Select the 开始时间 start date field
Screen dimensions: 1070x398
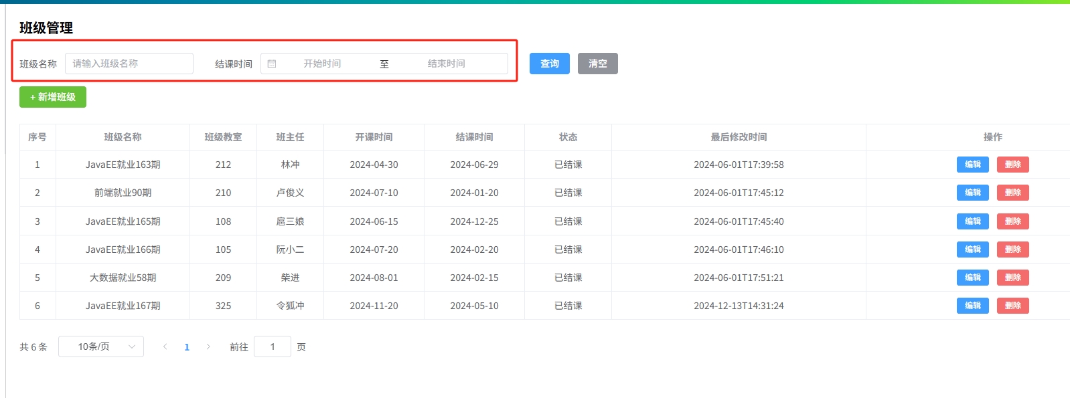click(322, 64)
